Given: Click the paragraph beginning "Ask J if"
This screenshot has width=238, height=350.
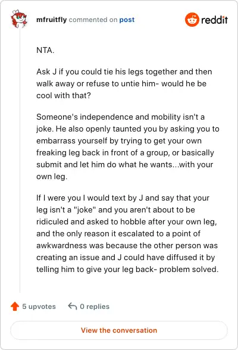Looking at the screenshot, I should 124,83.
